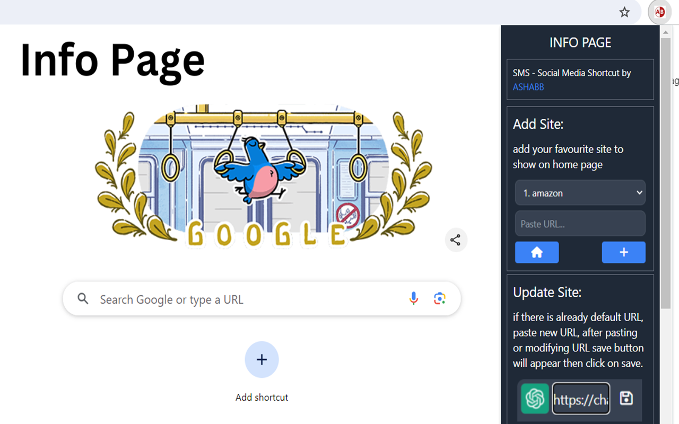
Task: Save the updated ChatGPT URL with floppy icon
Action: [626, 398]
